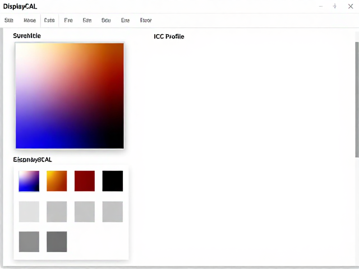
Task: Select the gray swatch below dark red swatch
Action: pos(85,212)
